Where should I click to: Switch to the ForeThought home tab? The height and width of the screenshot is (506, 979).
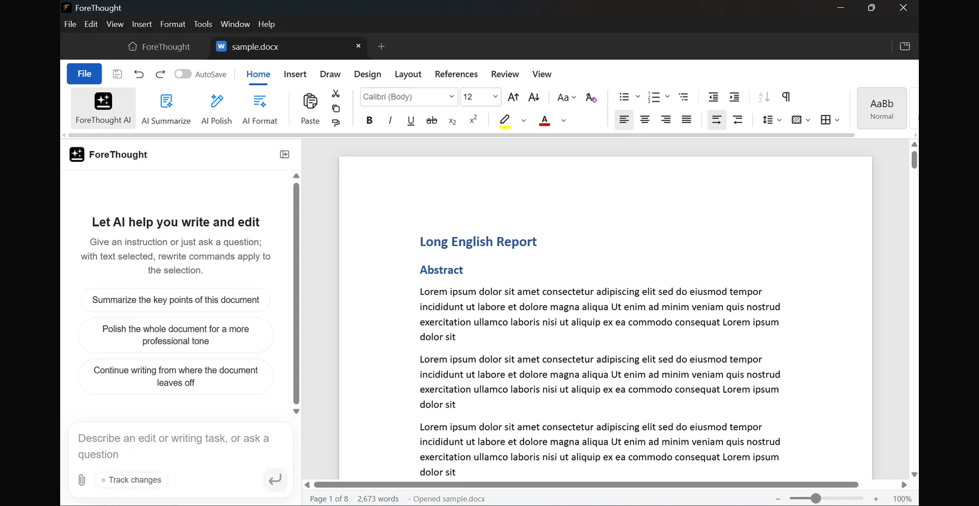[x=159, y=46]
